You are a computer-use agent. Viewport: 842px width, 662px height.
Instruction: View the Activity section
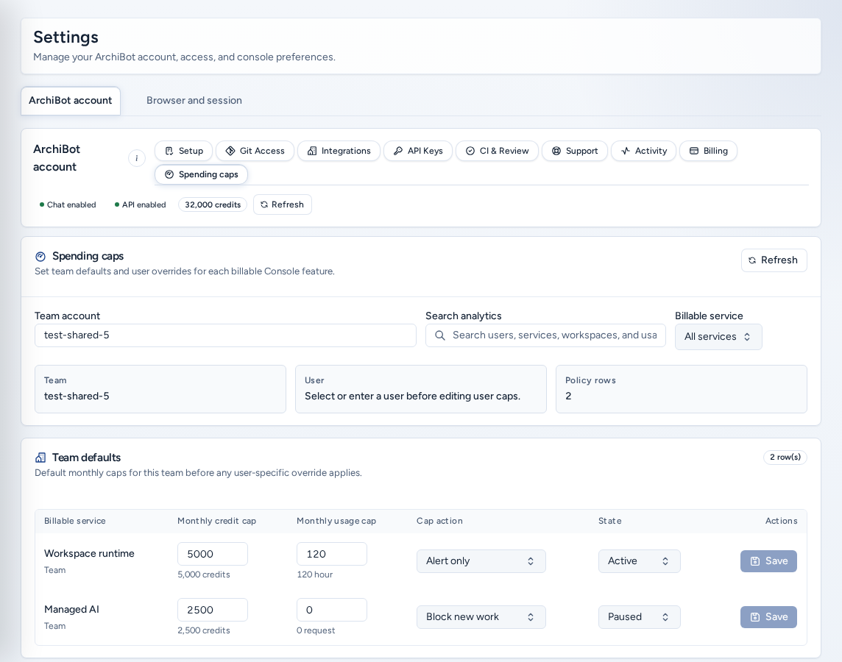[643, 151]
